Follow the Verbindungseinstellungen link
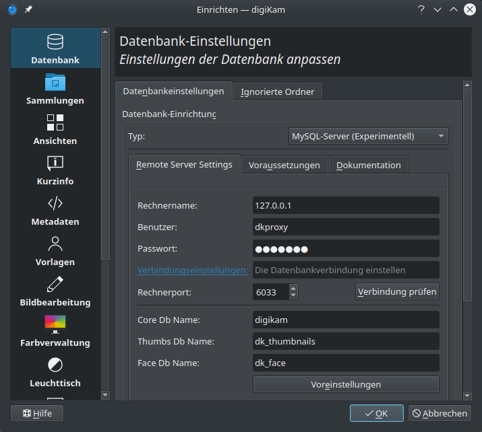 pyautogui.click(x=192, y=270)
